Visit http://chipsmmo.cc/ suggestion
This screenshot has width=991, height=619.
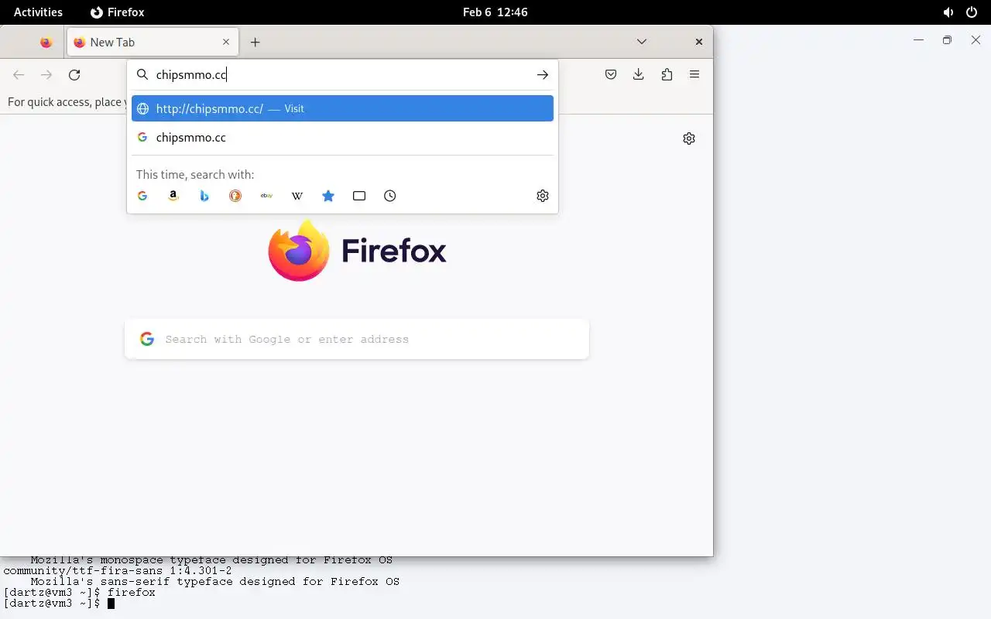[342, 108]
